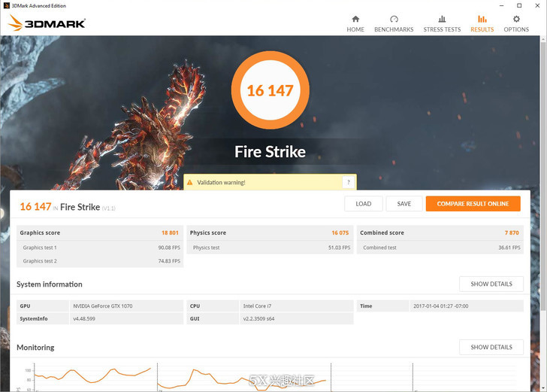Click the Physics score value 16 075
Viewport: 547px width, 392px height.
point(340,232)
